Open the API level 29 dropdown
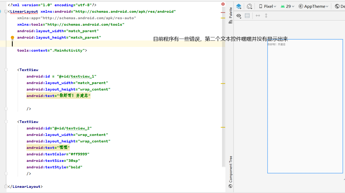Screen dimensions: 345x193 pos(287,6)
